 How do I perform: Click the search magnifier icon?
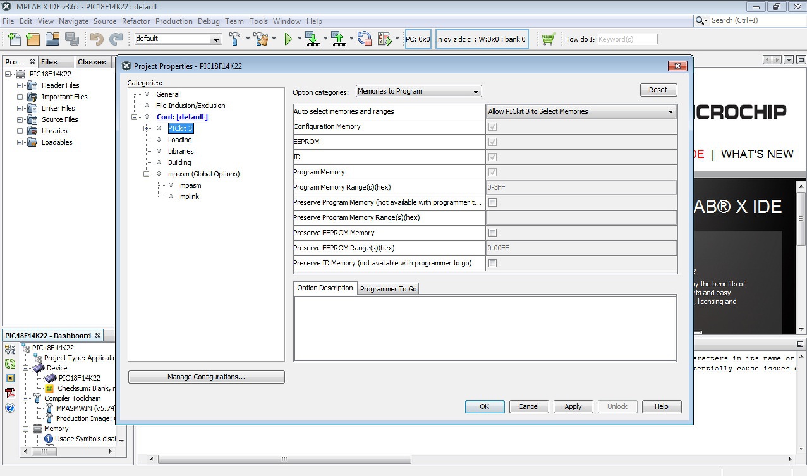pyautogui.click(x=700, y=20)
